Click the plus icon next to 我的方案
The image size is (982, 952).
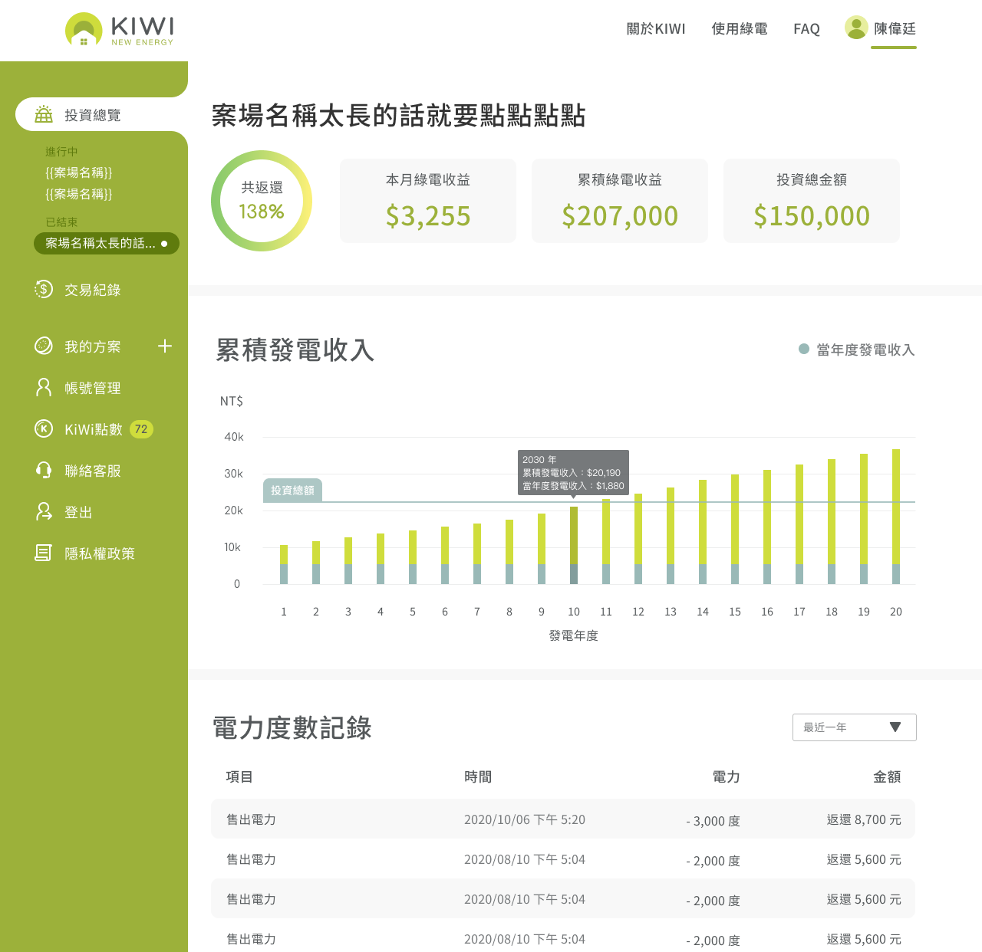165,346
